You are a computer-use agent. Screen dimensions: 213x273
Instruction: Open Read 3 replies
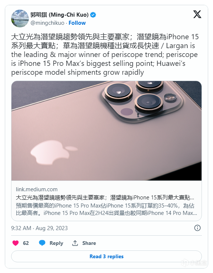click(x=106, y=256)
